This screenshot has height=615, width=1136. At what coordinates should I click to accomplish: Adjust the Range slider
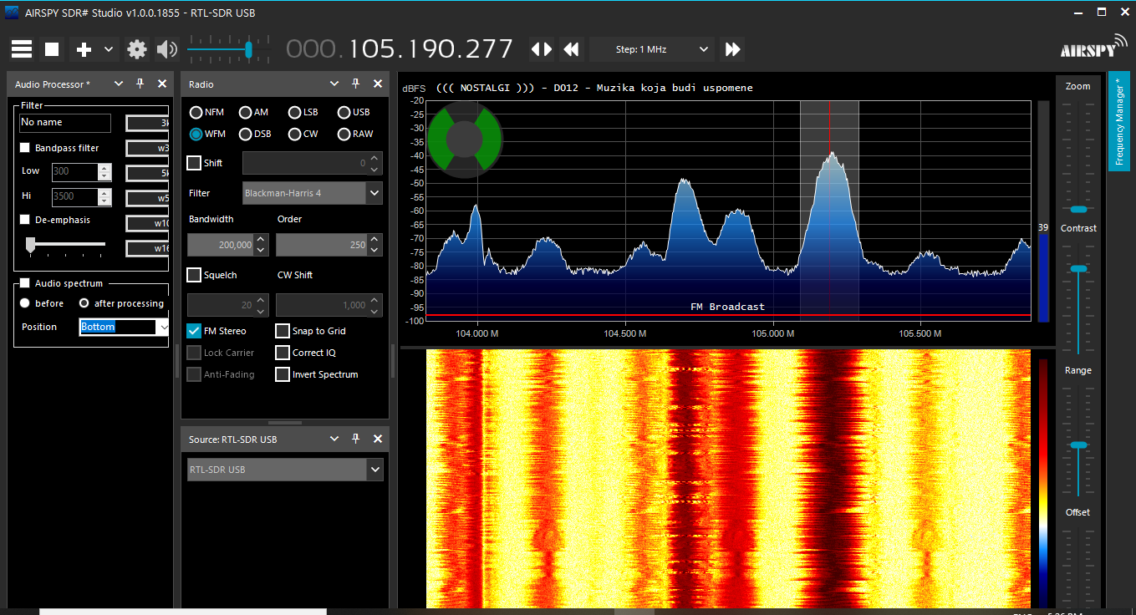1078,445
